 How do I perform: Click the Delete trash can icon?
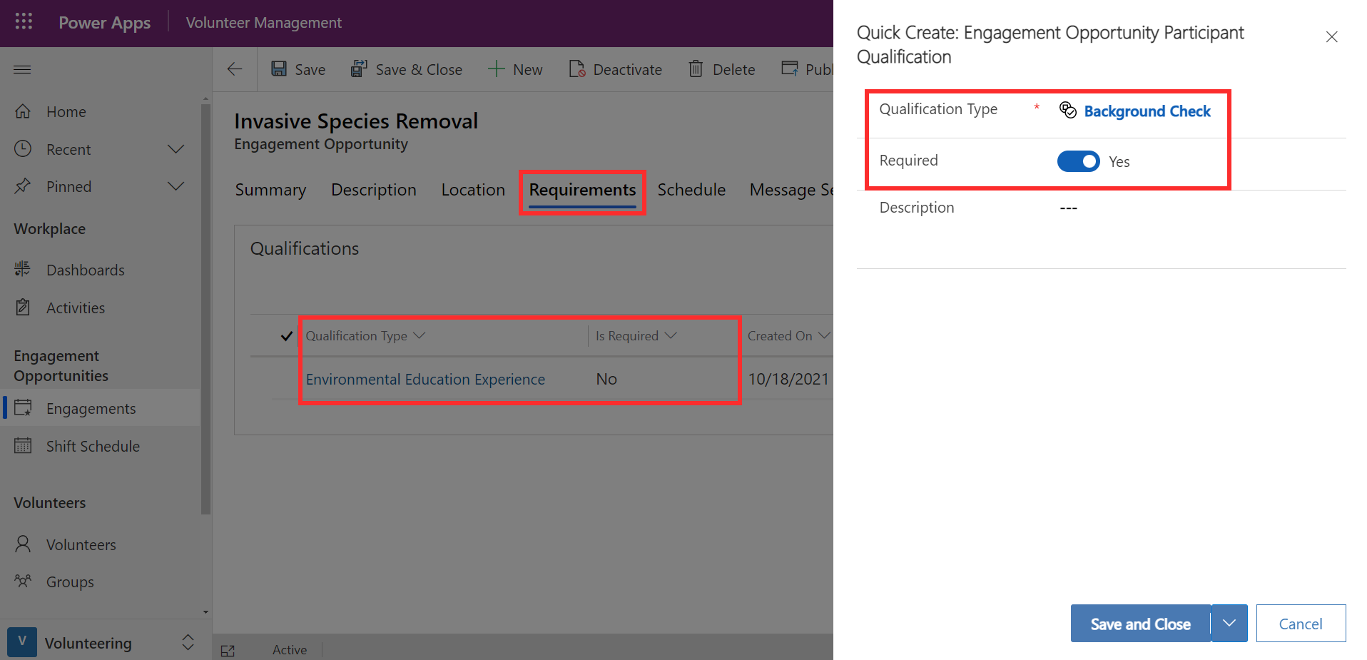[696, 68]
